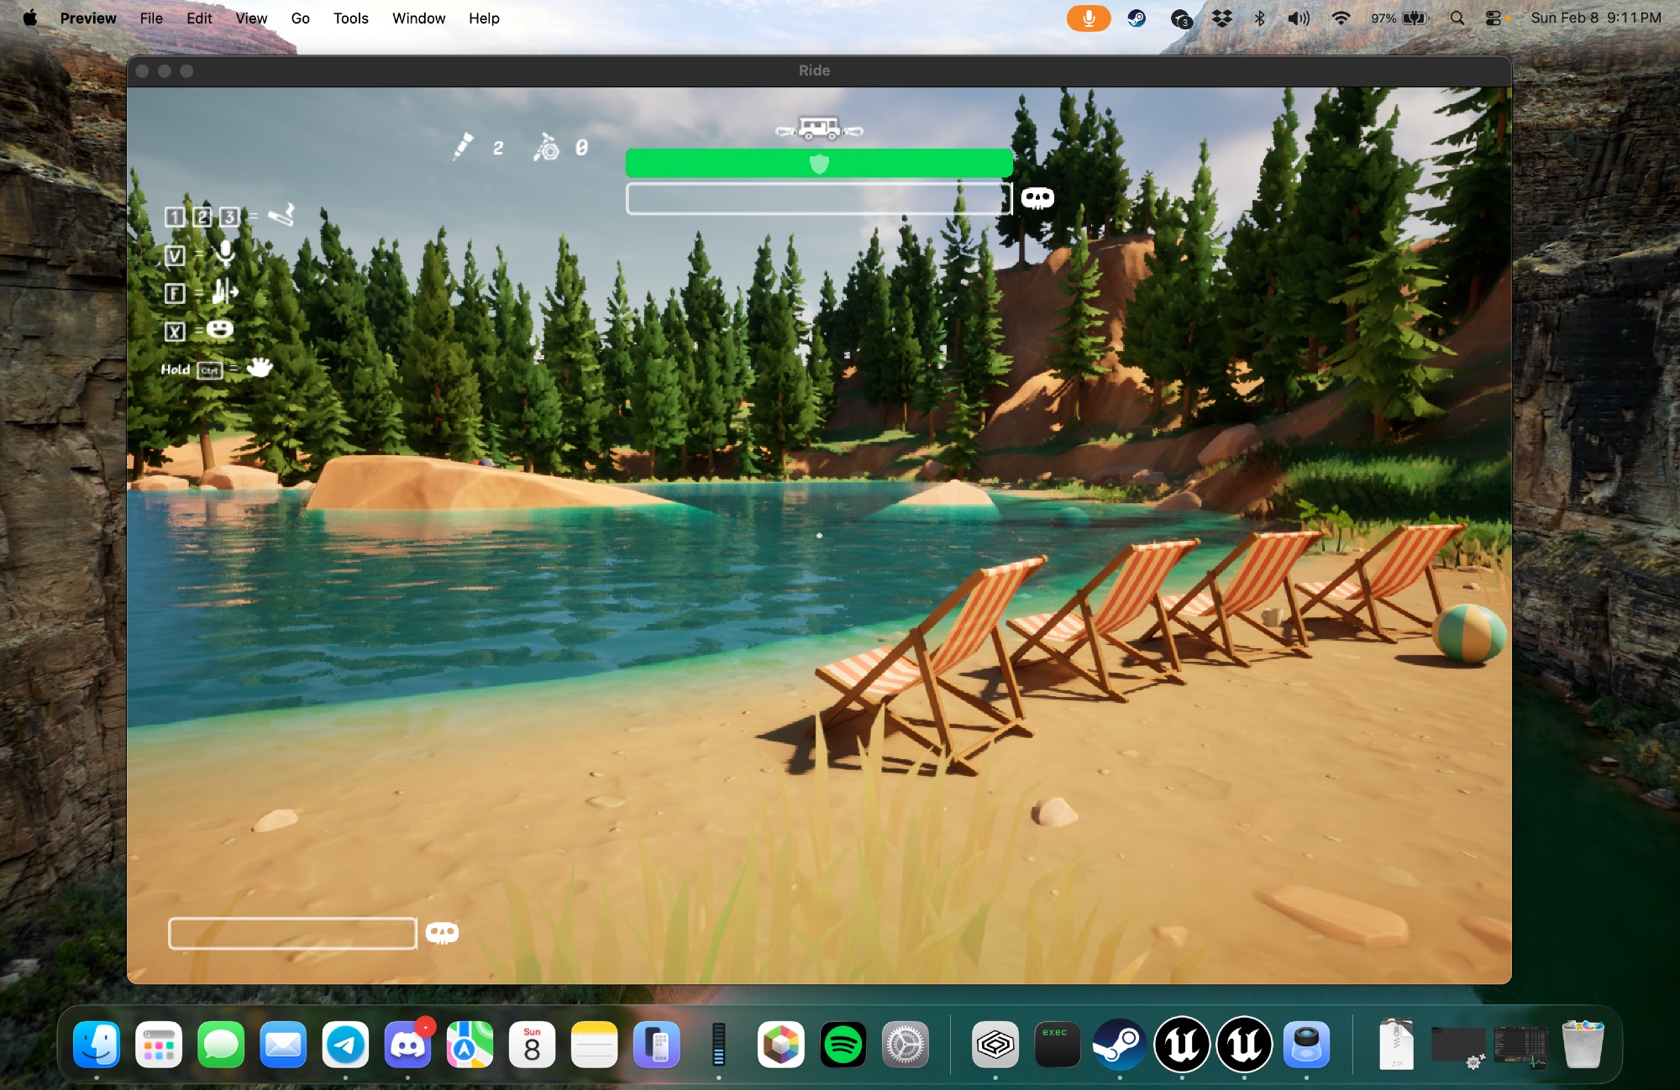Open the View menu
The image size is (1680, 1090).
coord(250,18)
